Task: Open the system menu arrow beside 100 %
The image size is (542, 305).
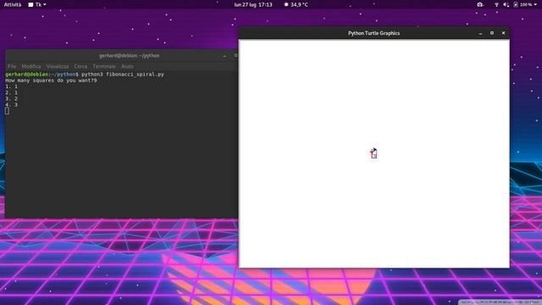Action: click(x=535, y=4)
